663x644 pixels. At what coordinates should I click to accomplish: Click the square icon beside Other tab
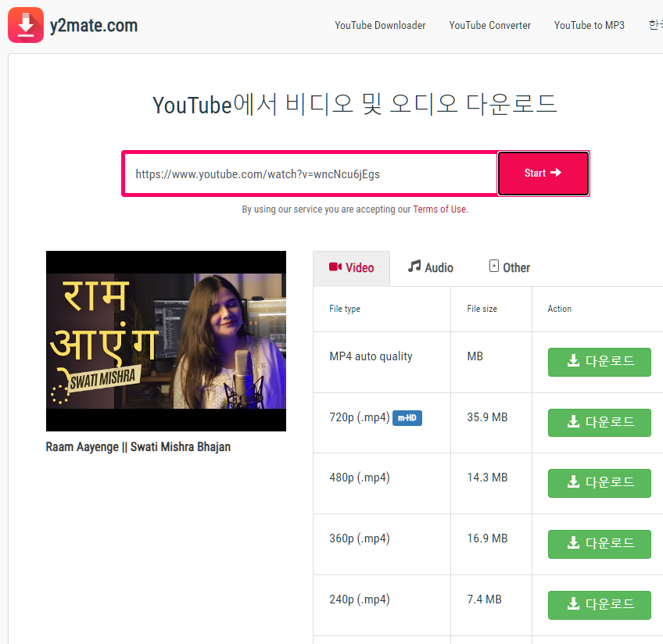click(493, 267)
